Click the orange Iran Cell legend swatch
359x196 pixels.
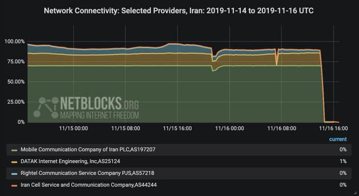coord(14,185)
